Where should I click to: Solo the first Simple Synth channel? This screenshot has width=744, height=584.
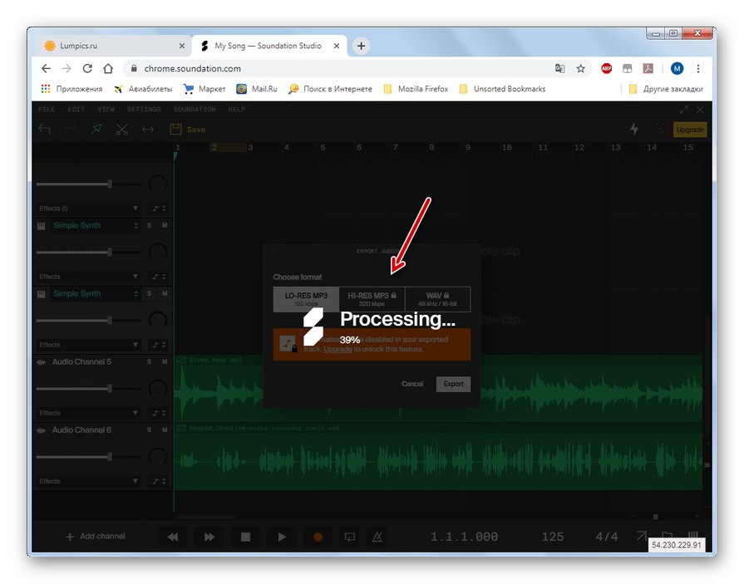[x=149, y=226]
